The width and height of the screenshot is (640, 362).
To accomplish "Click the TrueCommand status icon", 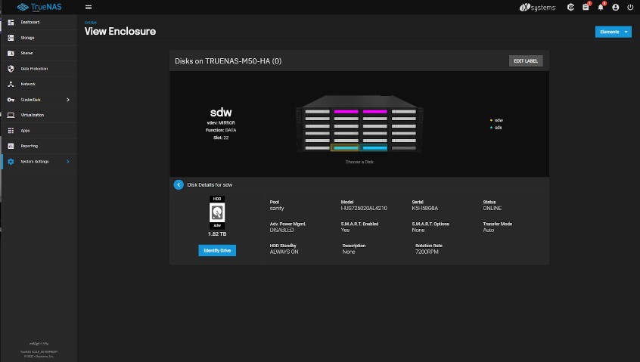I will [x=570, y=7].
